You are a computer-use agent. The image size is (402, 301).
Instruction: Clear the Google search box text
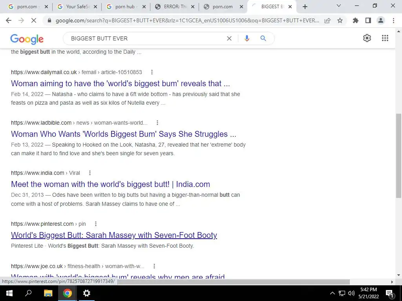point(229,38)
